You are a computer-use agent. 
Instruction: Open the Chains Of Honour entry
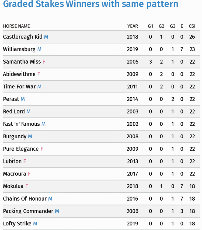point(25,199)
